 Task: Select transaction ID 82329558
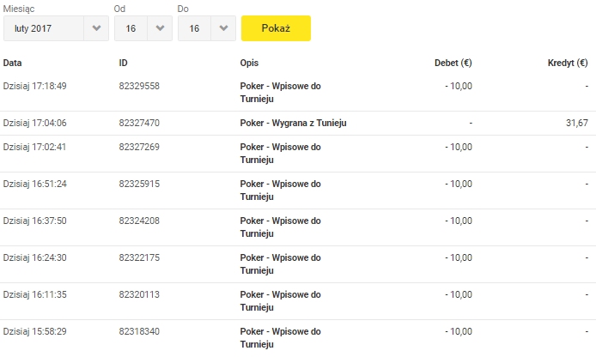point(139,86)
